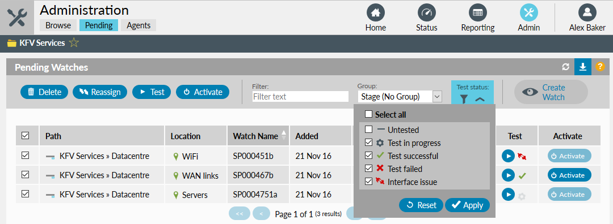Collapse the Test status filter chevron
Screen dimensions: 613x224
[x=480, y=100]
